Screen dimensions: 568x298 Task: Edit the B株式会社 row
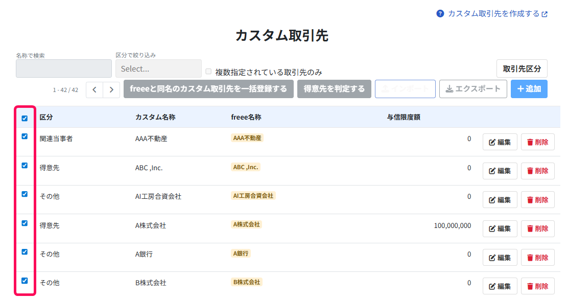[x=500, y=286]
